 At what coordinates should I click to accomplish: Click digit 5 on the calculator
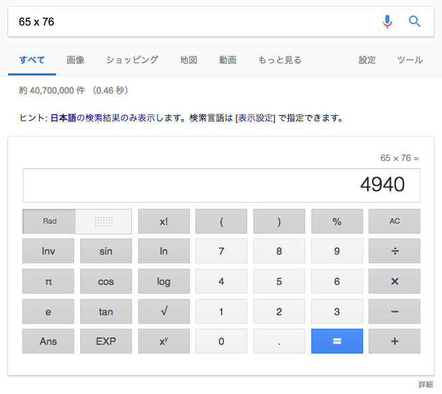(x=279, y=282)
